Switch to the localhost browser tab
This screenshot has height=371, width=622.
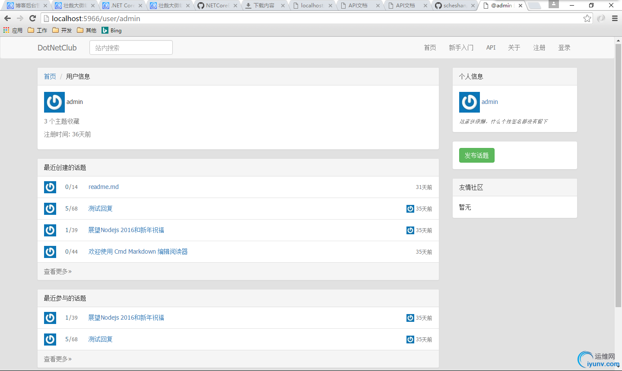(312, 6)
